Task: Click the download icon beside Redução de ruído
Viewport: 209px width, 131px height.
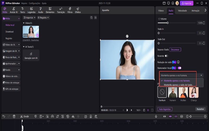Action: point(178,62)
